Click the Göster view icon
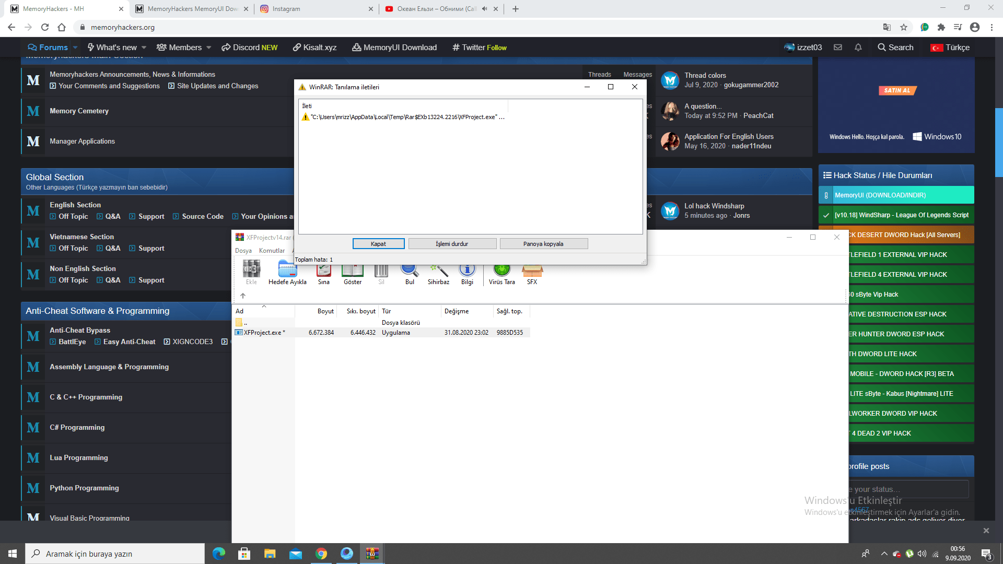The width and height of the screenshot is (1003, 564). 353,274
